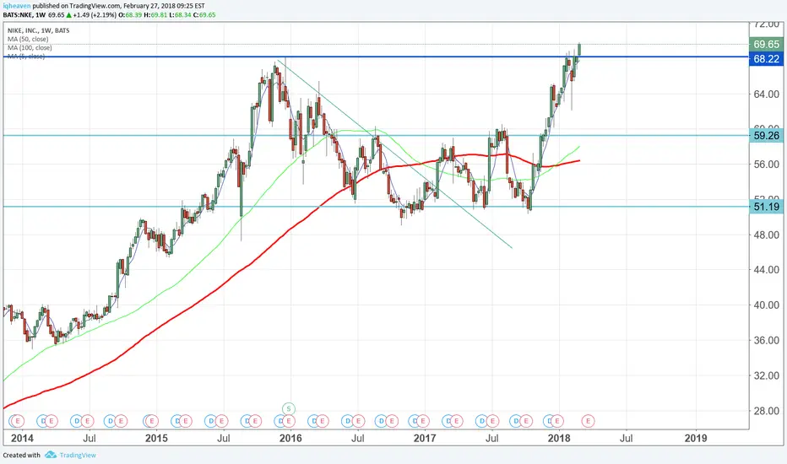Click the BATS:NKE symbol text
This screenshot has width=787, height=464.
coord(18,15)
